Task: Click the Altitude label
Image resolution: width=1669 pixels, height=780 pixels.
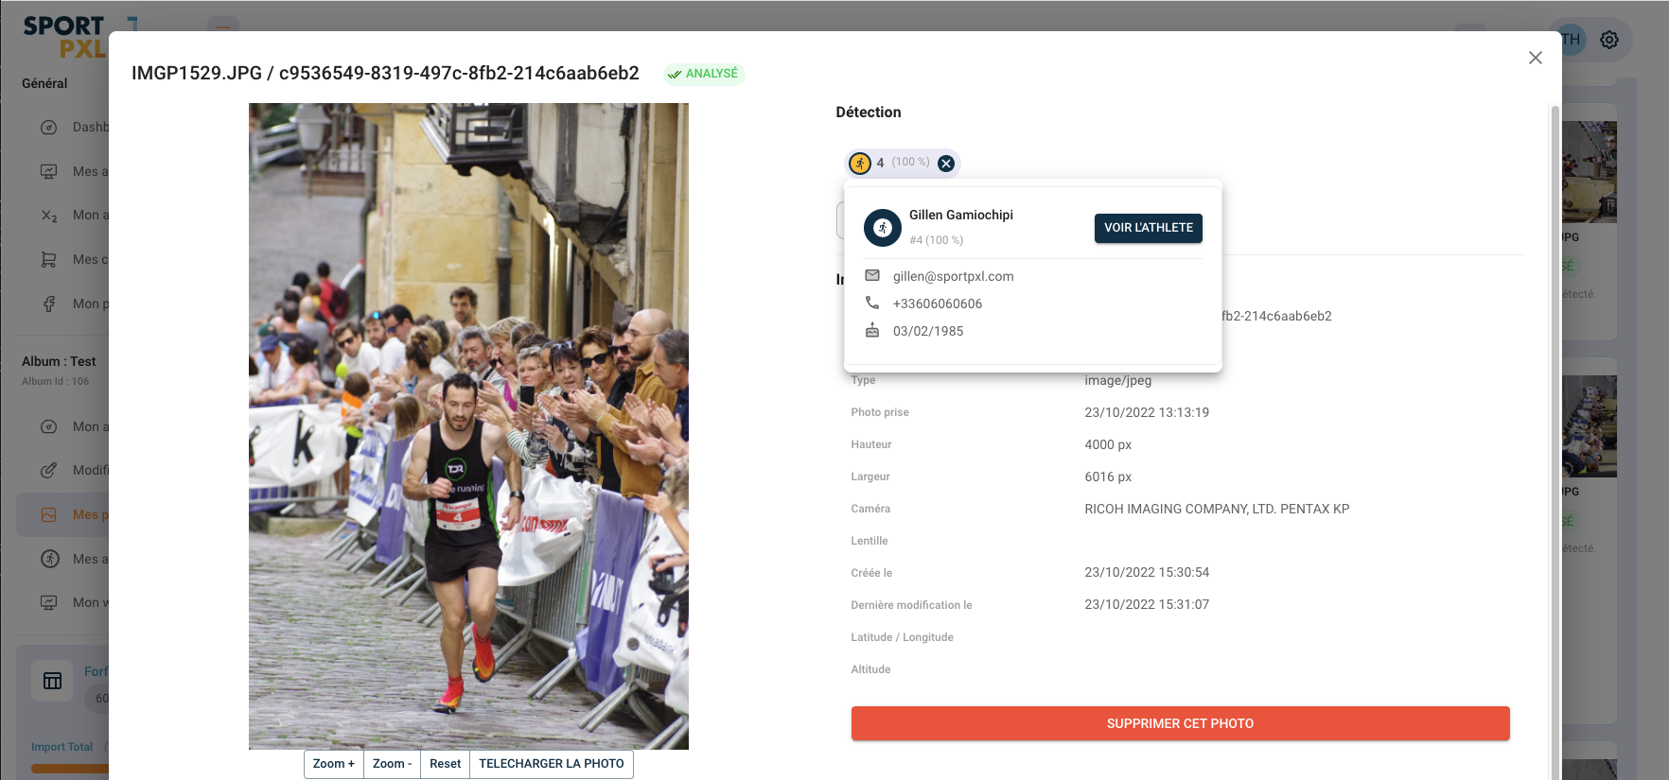Action: (x=870, y=669)
